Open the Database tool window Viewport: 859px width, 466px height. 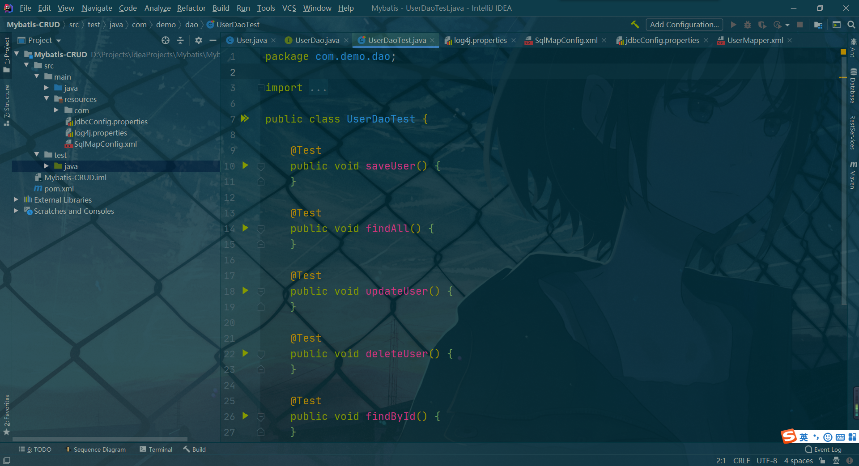[853, 86]
